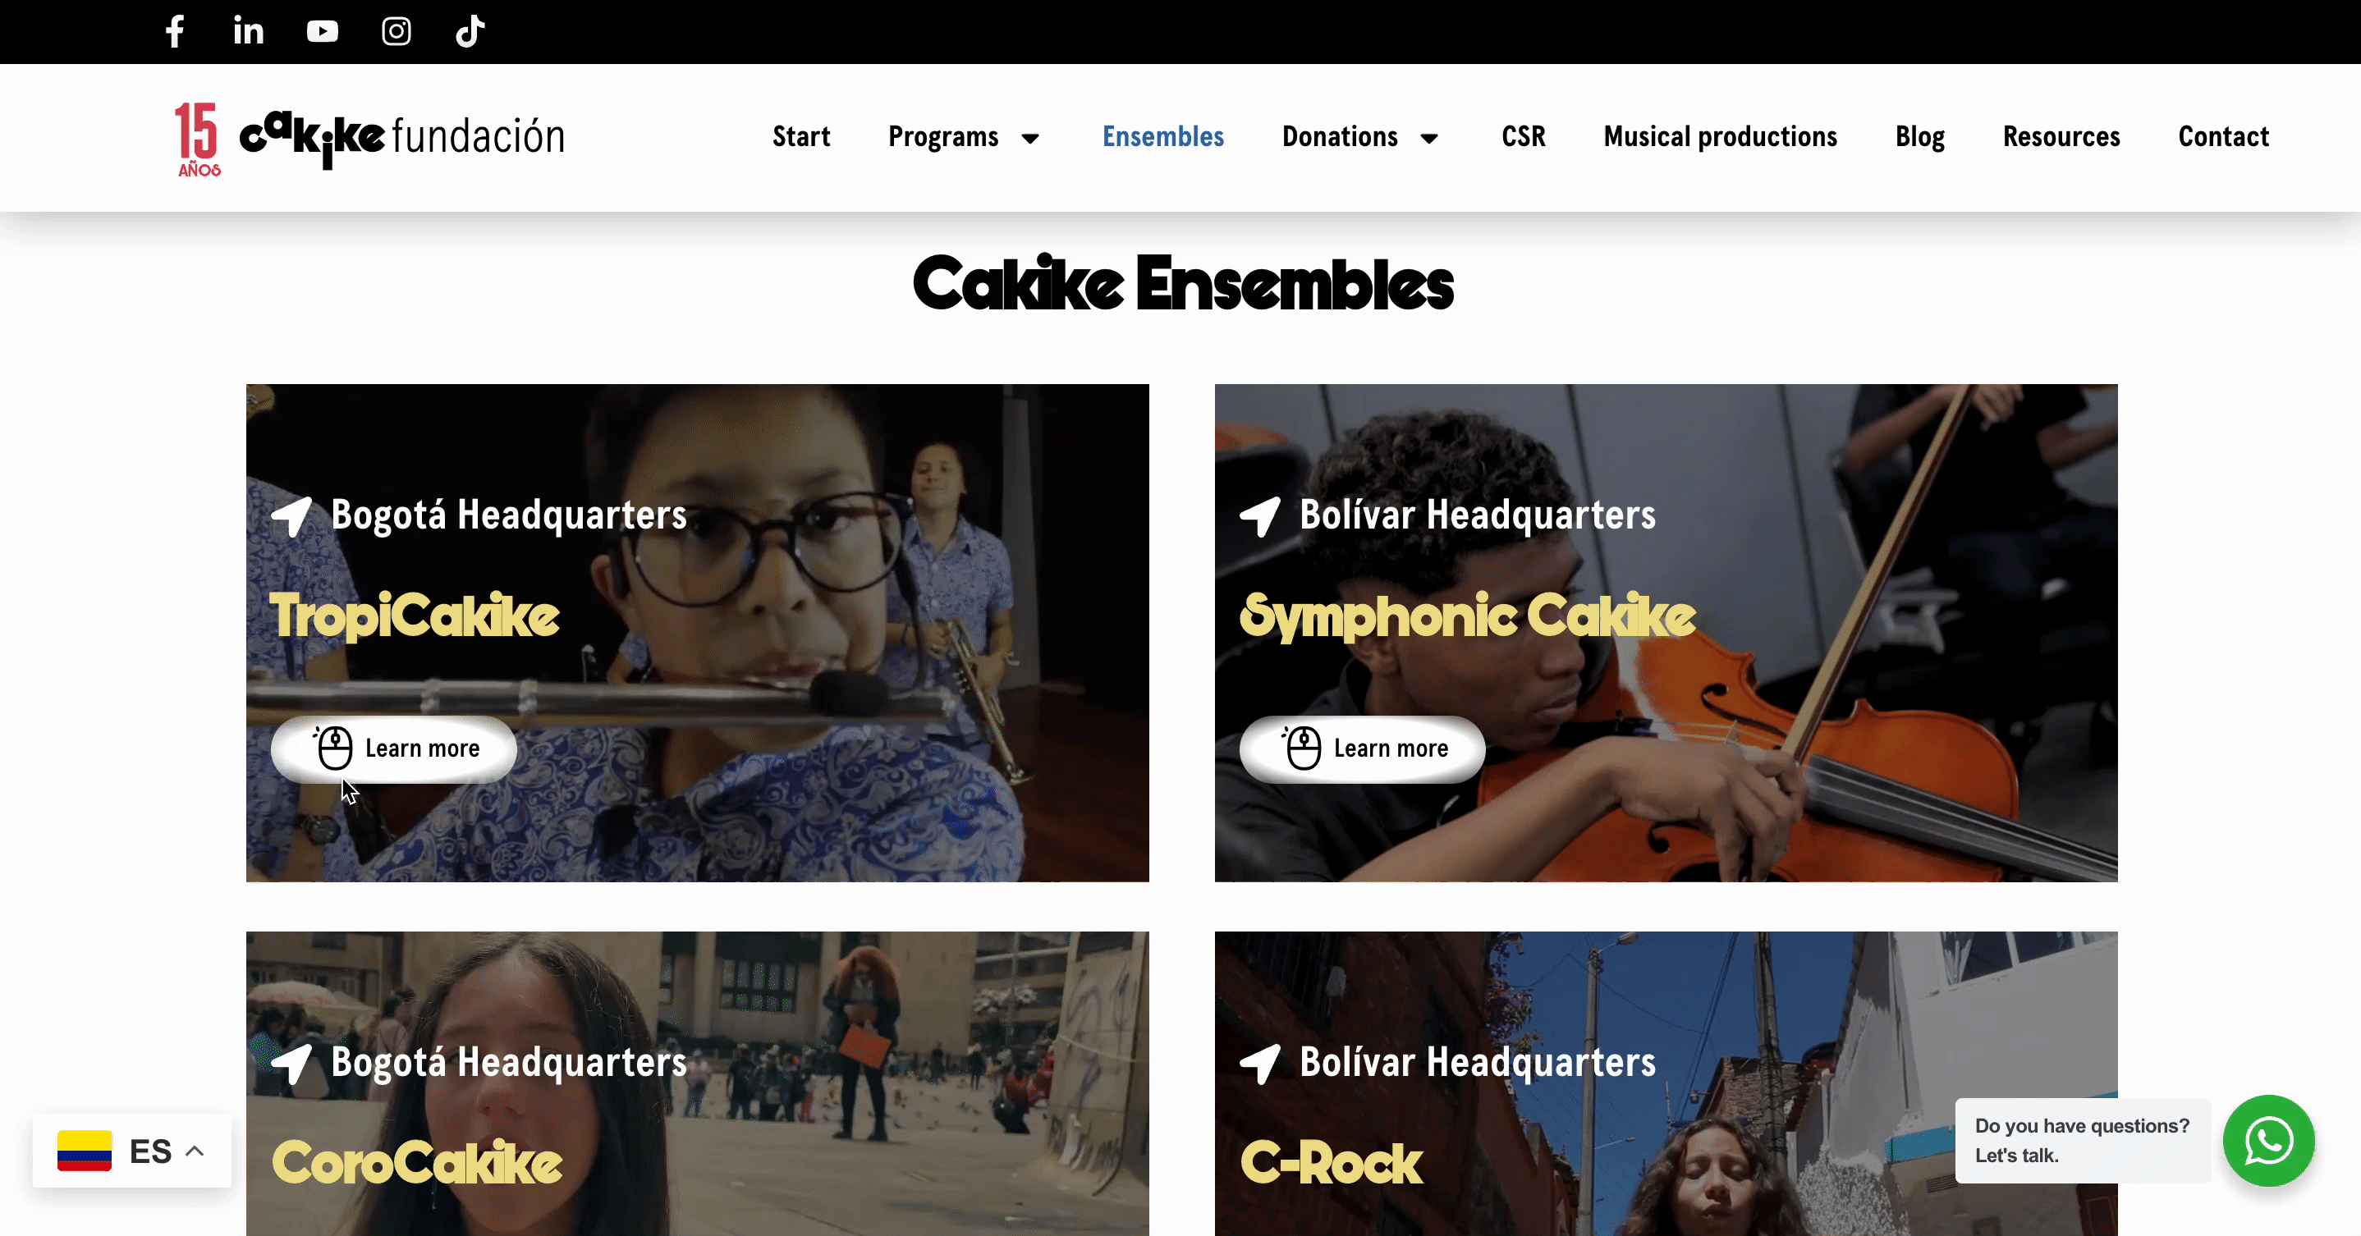This screenshot has height=1236, width=2361.
Task: Open the Blog link in navigation
Action: [x=1919, y=136]
